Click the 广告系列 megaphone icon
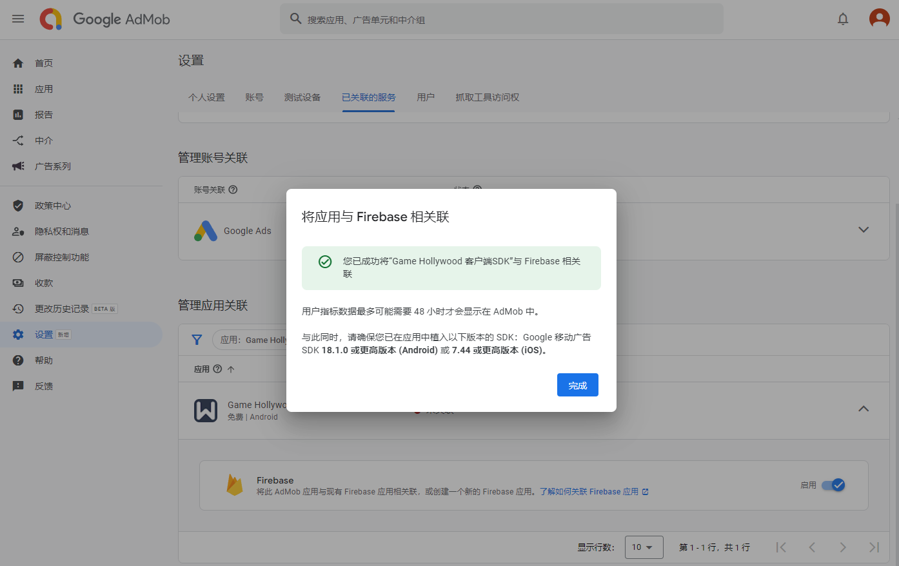Viewport: 899px width, 566px height. click(x=18, y=166)
